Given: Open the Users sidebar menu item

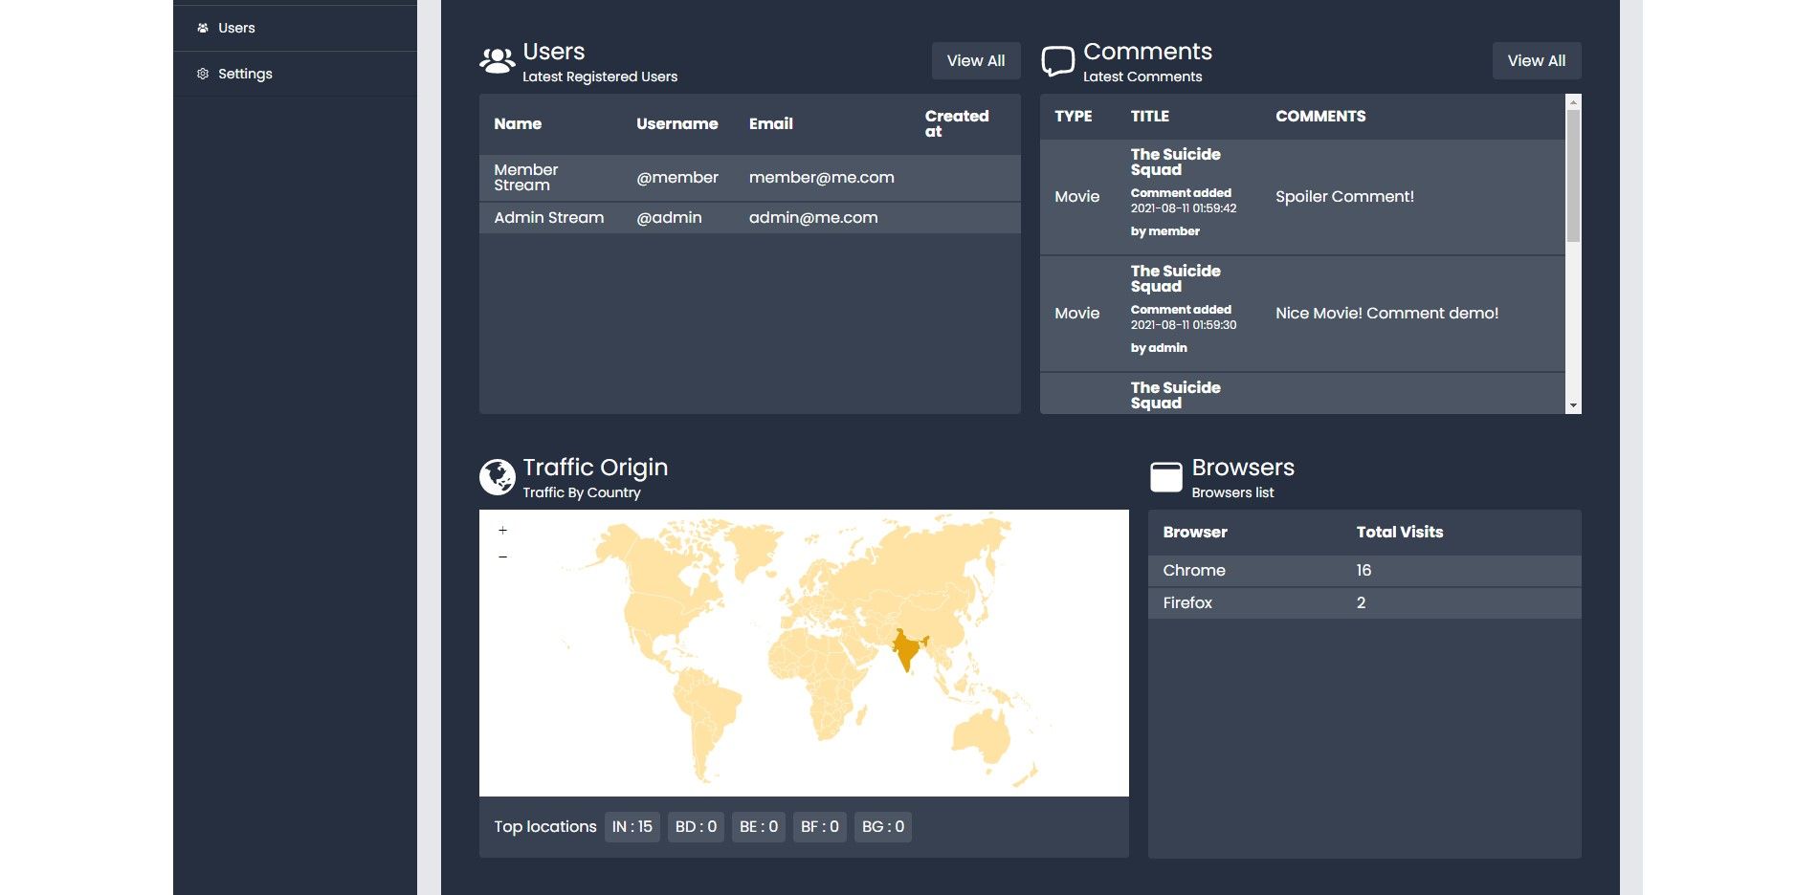Looking at the screenshot, I should tap(236, 28).
